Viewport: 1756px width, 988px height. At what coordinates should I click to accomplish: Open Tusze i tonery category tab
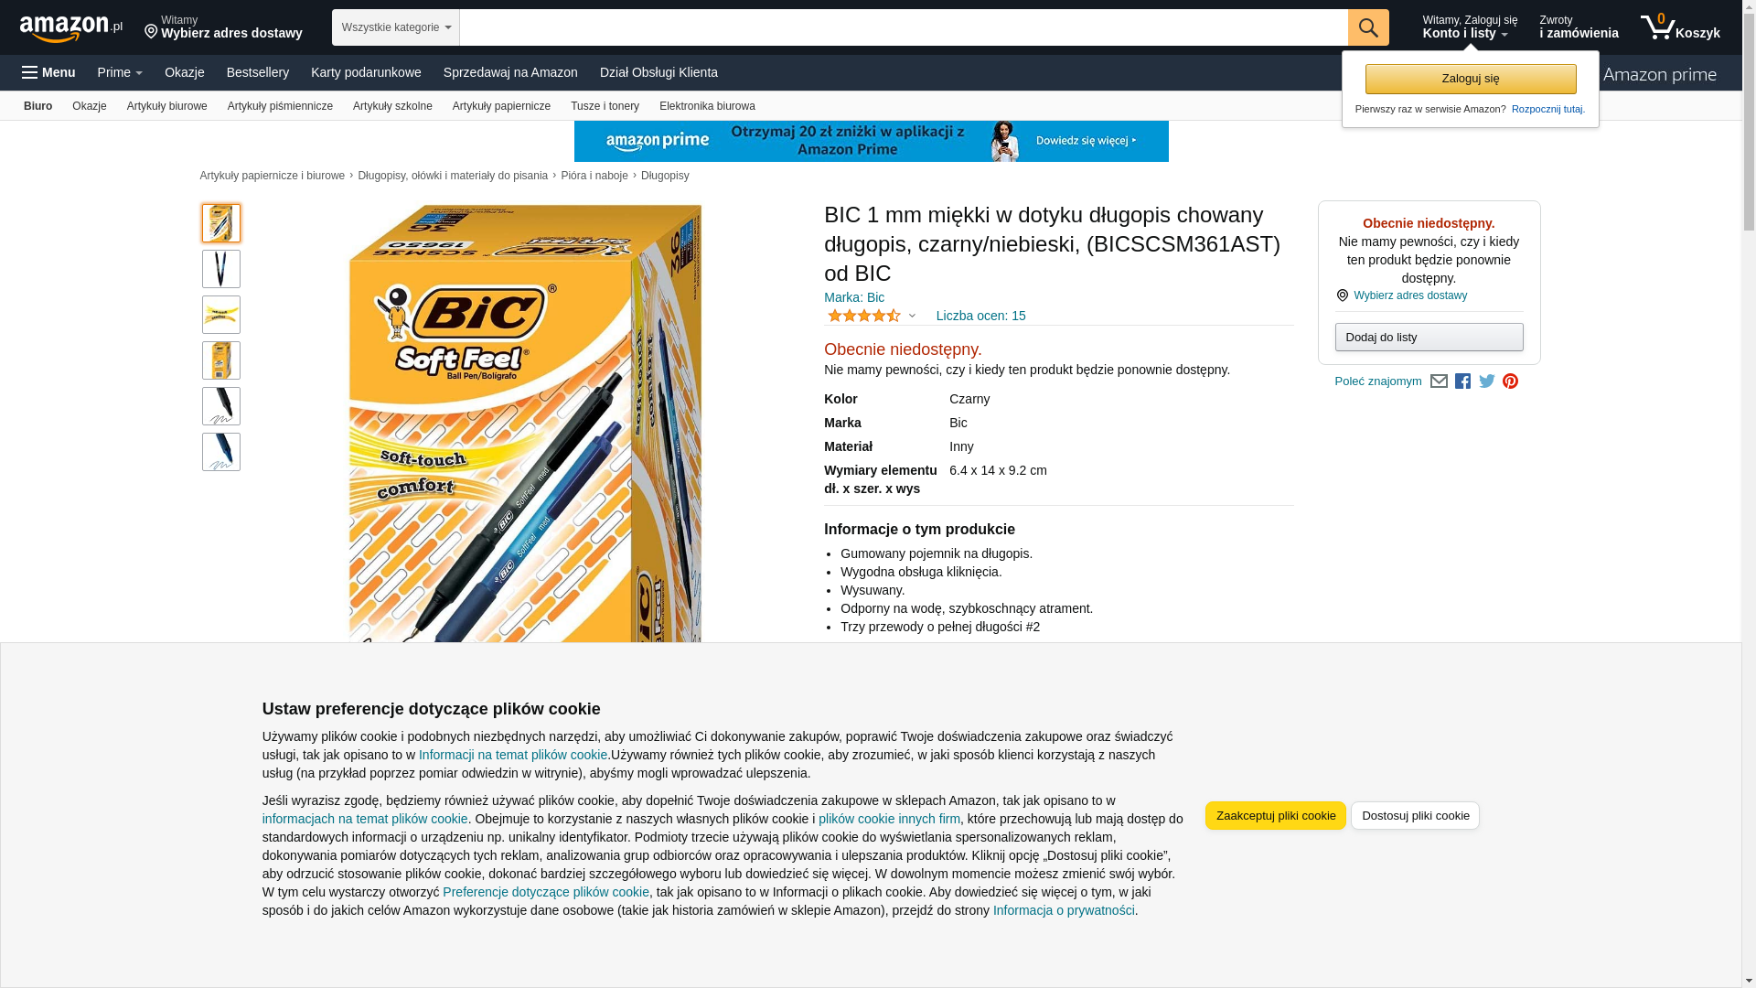coord(605,106)
